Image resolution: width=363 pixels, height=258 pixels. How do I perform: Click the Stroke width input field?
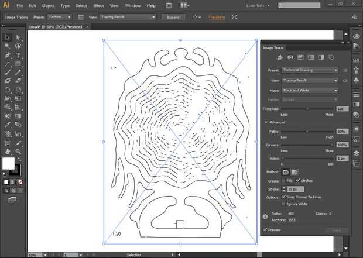pos(296,190)
